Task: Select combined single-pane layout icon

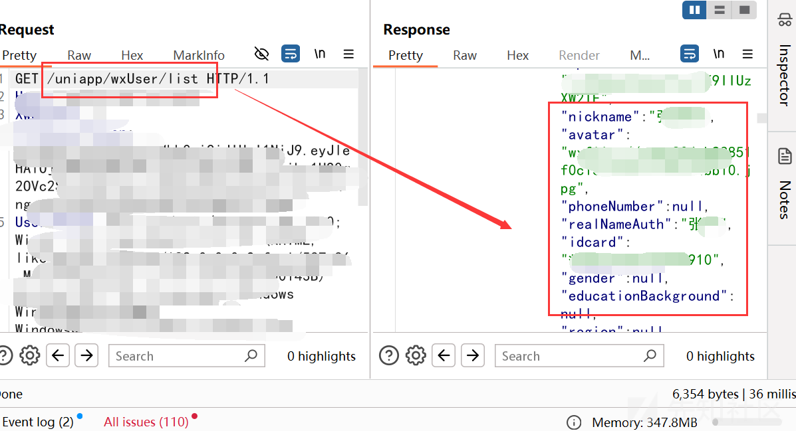Action: 744,10
